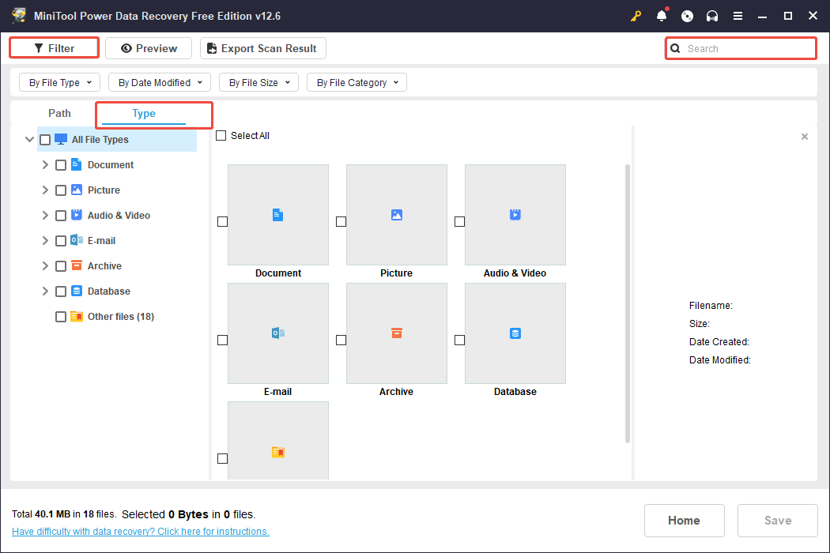The image size is (830, 553).
Task: Enable the Select All checkbox
Action: (x=221, y=135)
